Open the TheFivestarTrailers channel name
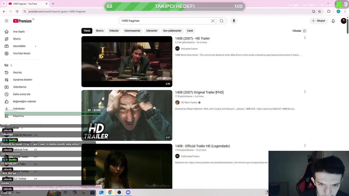This screenshot has height=196, width=349. point(190,157)
